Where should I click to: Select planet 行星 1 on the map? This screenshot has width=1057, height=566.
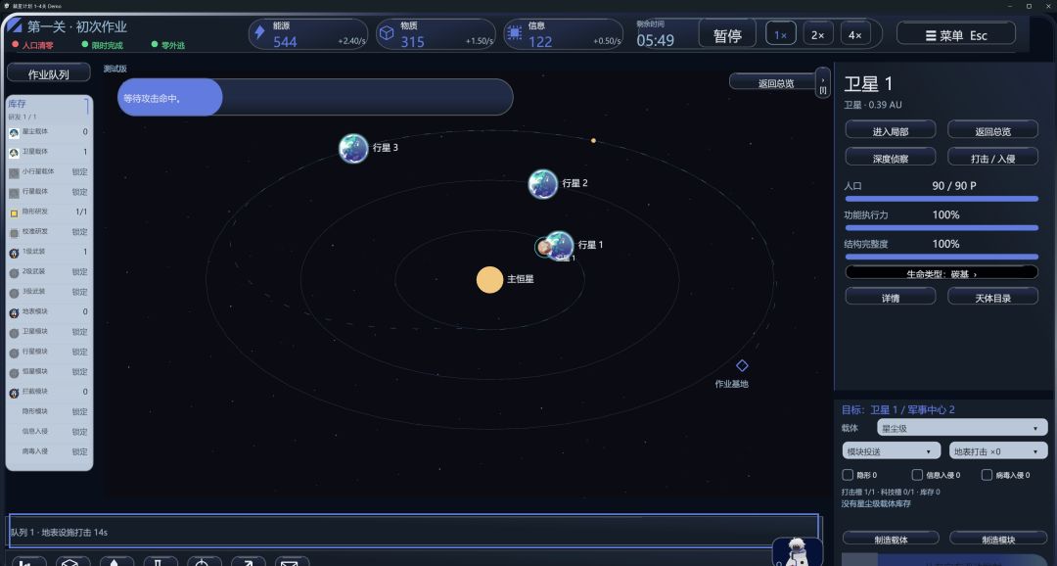click(560, 246)
